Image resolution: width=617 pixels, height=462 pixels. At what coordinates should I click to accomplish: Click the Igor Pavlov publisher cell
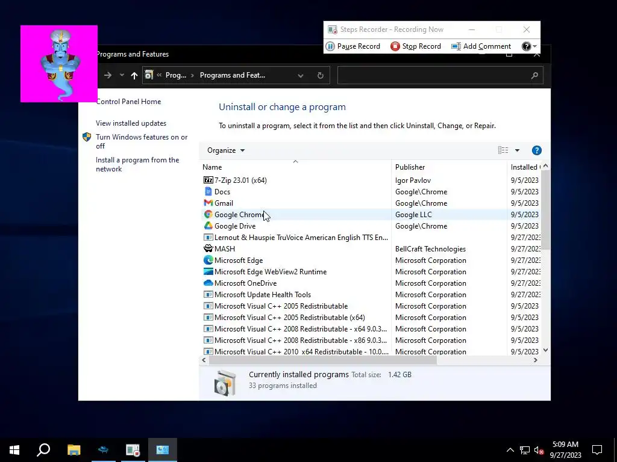[413, 180]
